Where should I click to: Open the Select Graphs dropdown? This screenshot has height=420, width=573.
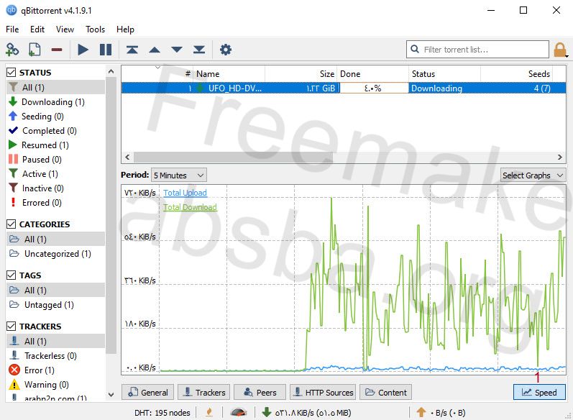point(533,175)
